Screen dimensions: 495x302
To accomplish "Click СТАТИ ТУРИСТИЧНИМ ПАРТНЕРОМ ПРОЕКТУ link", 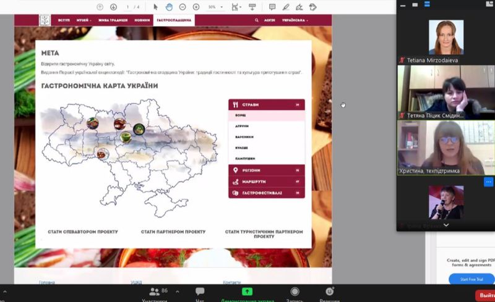I will (x=264, y=234).
